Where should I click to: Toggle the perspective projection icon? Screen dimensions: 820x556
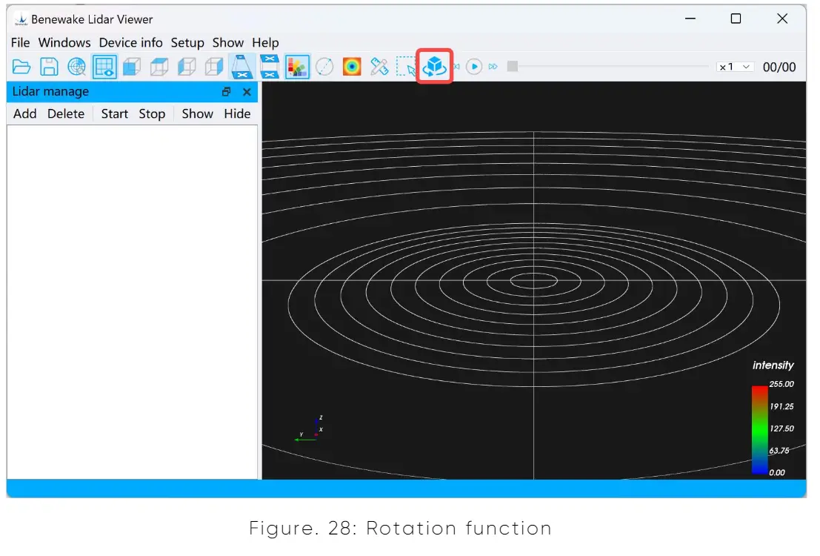241,67
